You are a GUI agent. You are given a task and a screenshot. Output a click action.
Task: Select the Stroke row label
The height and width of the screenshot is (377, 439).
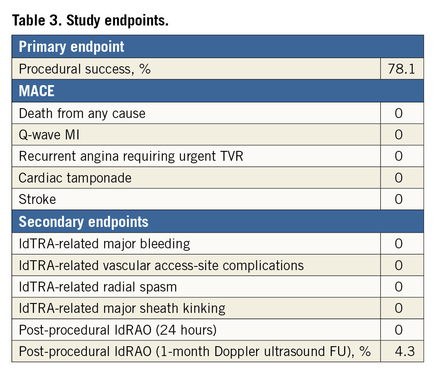click(37, 199)
